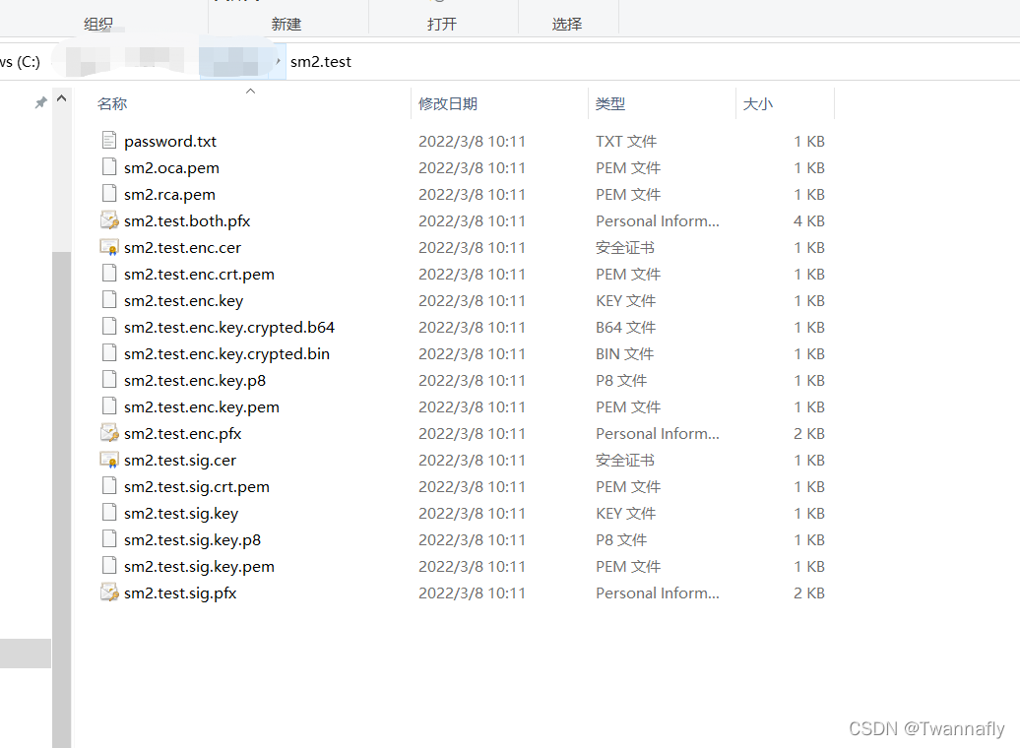The image size is (1020, 748).
Task: Click the sm2.test.enc.cer security certificate icon
Action: point(108,247)
